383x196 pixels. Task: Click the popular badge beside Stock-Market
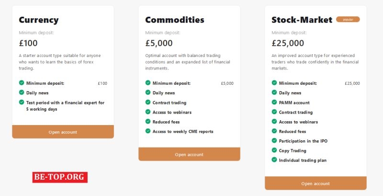tap(348, 20)
